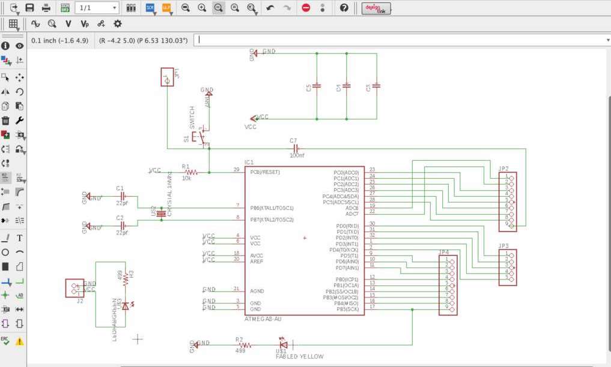This screenshot has width=611, height=367.
Task: Select the Delete trash can tool
Action: [x=5, y=121]
